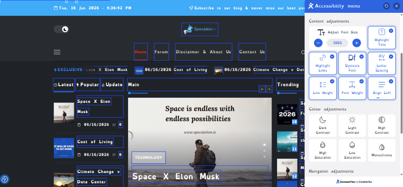This screenshot has height=187, width=403.
Task: Toggle the Highlight Links option
Action: (x=323, y=63)
